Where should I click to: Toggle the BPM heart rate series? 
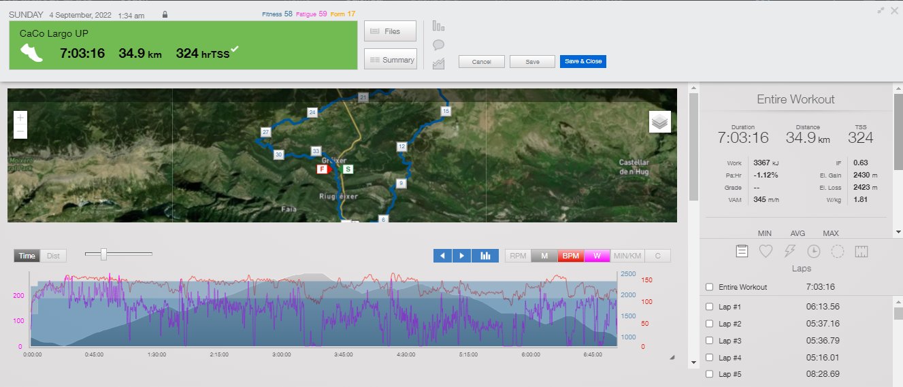tap(571, 256)
